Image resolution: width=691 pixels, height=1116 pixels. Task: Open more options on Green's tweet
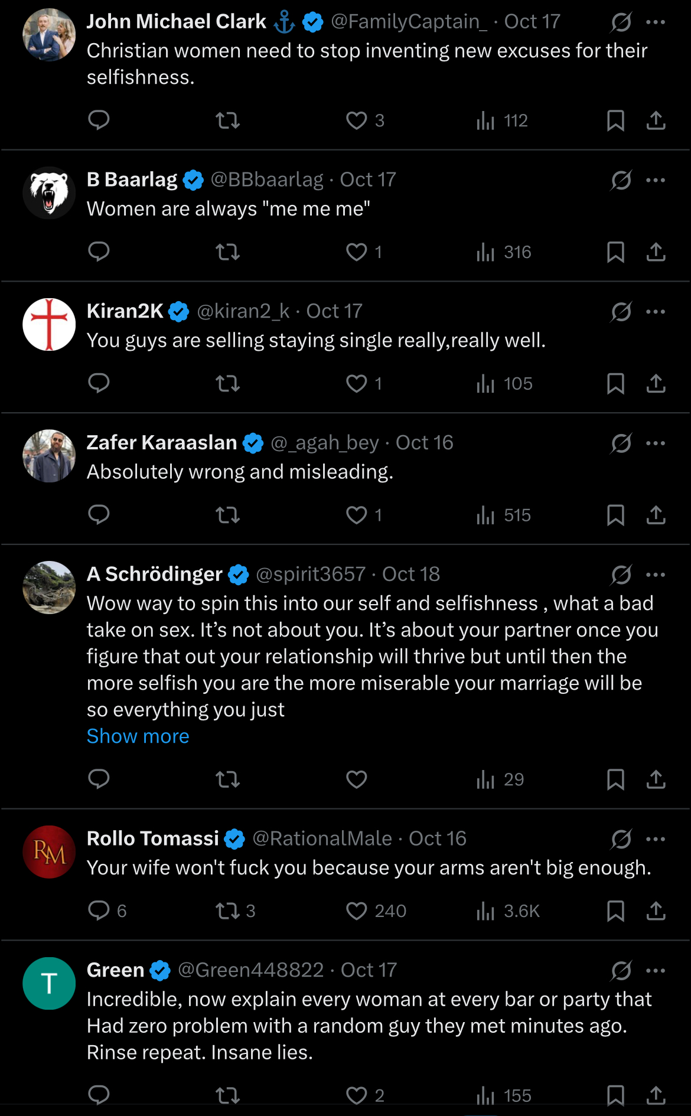[x=656, y=970]
